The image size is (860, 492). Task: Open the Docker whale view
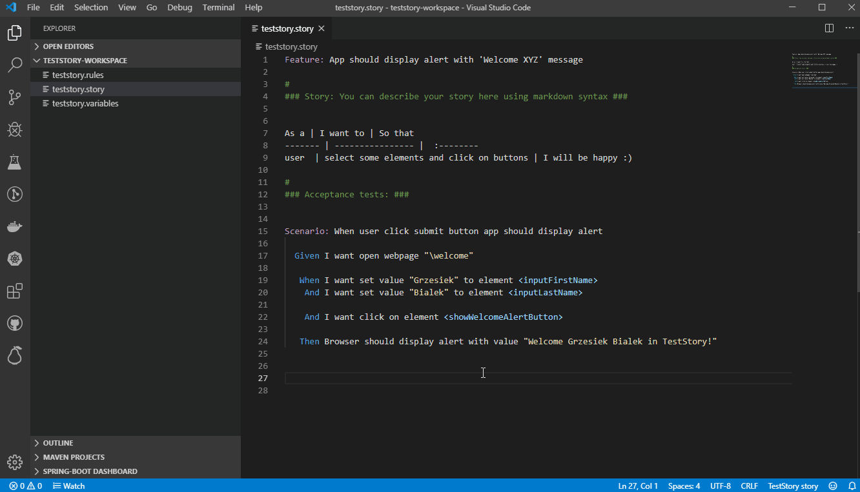[15, 226]
